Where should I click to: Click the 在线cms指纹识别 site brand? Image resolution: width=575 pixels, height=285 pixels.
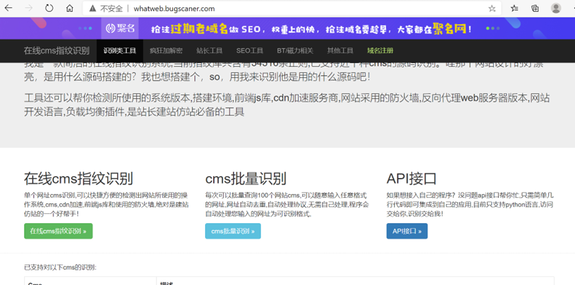click(57, 50)
